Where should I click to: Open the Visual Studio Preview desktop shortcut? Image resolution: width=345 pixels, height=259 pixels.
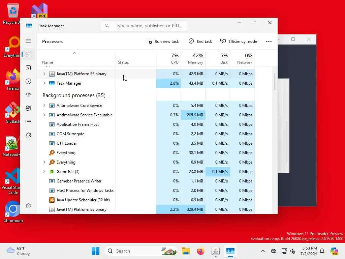[x=39, y=10]
